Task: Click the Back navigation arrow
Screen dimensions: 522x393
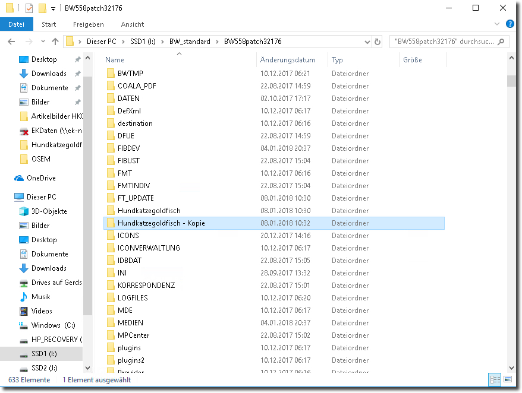Action: tap(12, 42)
